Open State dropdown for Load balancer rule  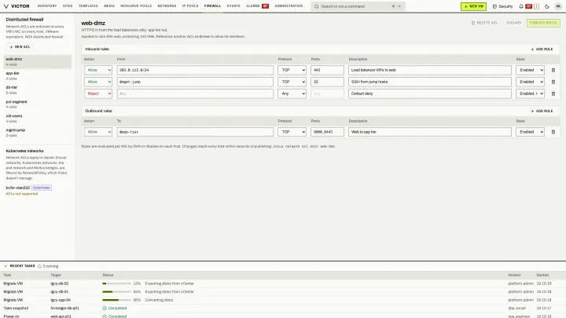point(530,70)
